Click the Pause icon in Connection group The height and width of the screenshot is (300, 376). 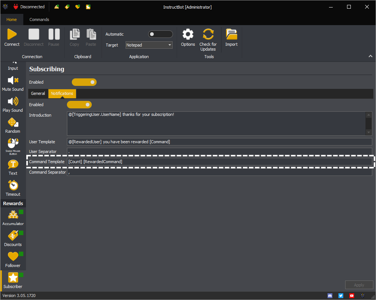coord(54,34)
